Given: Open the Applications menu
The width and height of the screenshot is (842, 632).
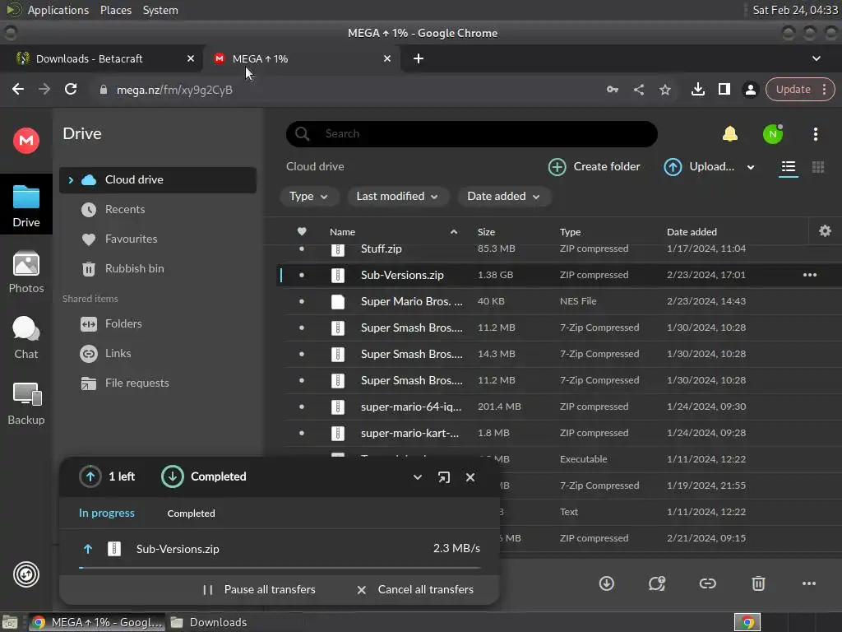Looking at the screenshot, I should pyautogui.click(x=58, y=10).
